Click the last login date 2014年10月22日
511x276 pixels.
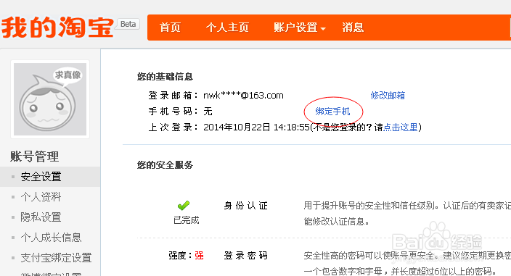tap(237, 127)
